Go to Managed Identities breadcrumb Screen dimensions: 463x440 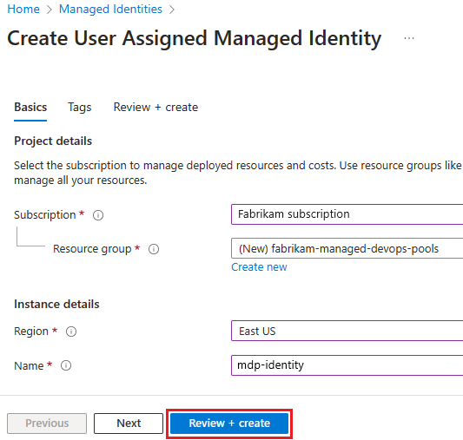pos(110,10)
